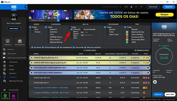Sort by DATA column header

[x=81, y=54]
